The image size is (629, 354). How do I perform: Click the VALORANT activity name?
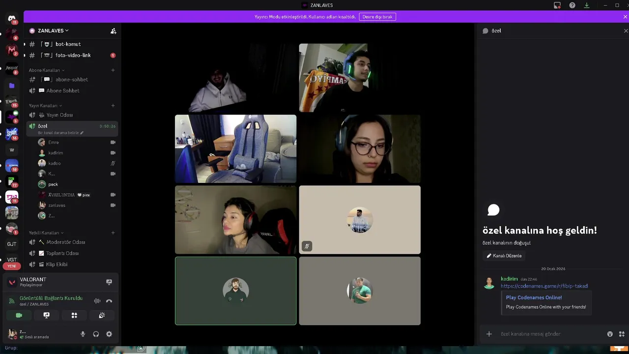pos(33,279)
